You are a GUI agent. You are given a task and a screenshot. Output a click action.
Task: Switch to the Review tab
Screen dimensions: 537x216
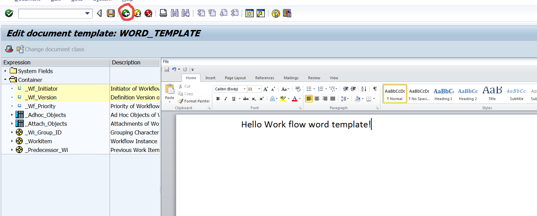[314, 78]
